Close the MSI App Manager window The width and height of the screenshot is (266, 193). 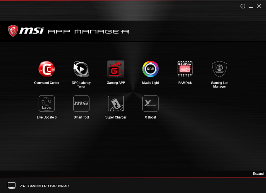259,6
